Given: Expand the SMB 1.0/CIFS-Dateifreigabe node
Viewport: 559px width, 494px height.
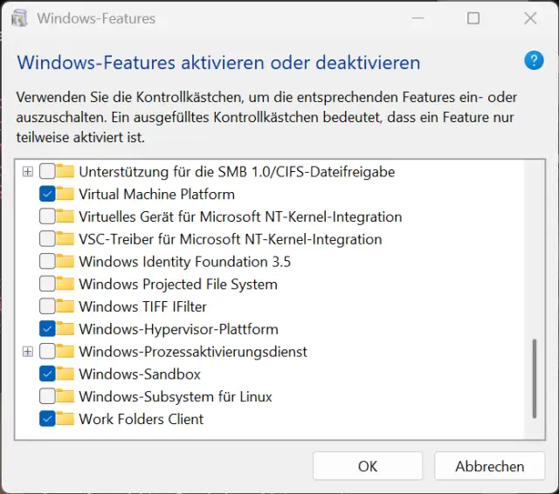Looking at the screenshot, I should (x=28, y=172).
